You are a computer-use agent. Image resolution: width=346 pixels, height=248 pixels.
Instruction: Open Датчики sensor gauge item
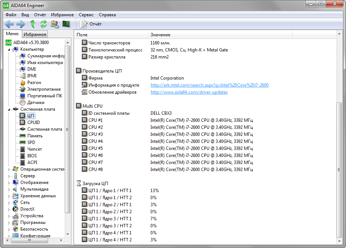pos(36,103)
